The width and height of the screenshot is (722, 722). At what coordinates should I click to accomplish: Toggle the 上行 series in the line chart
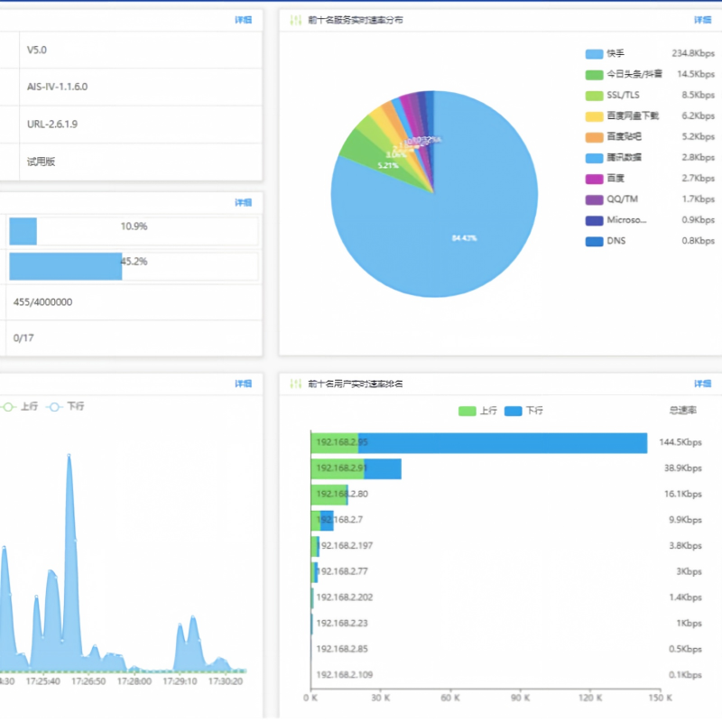20,407
